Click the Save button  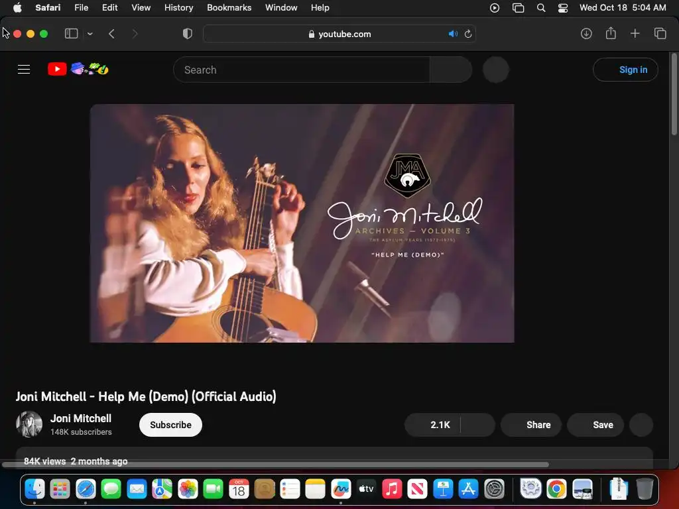[x=596, y=425]
